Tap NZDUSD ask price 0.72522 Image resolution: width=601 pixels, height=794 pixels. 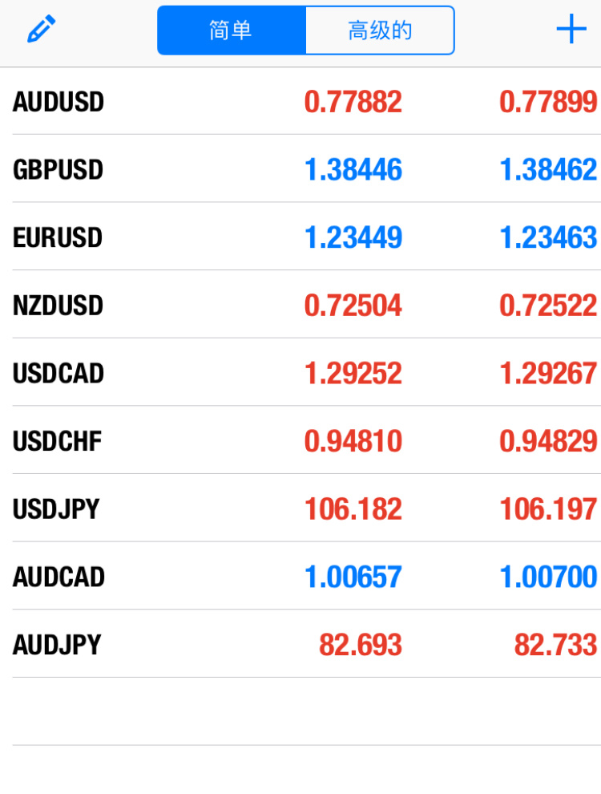pos(548,306)
